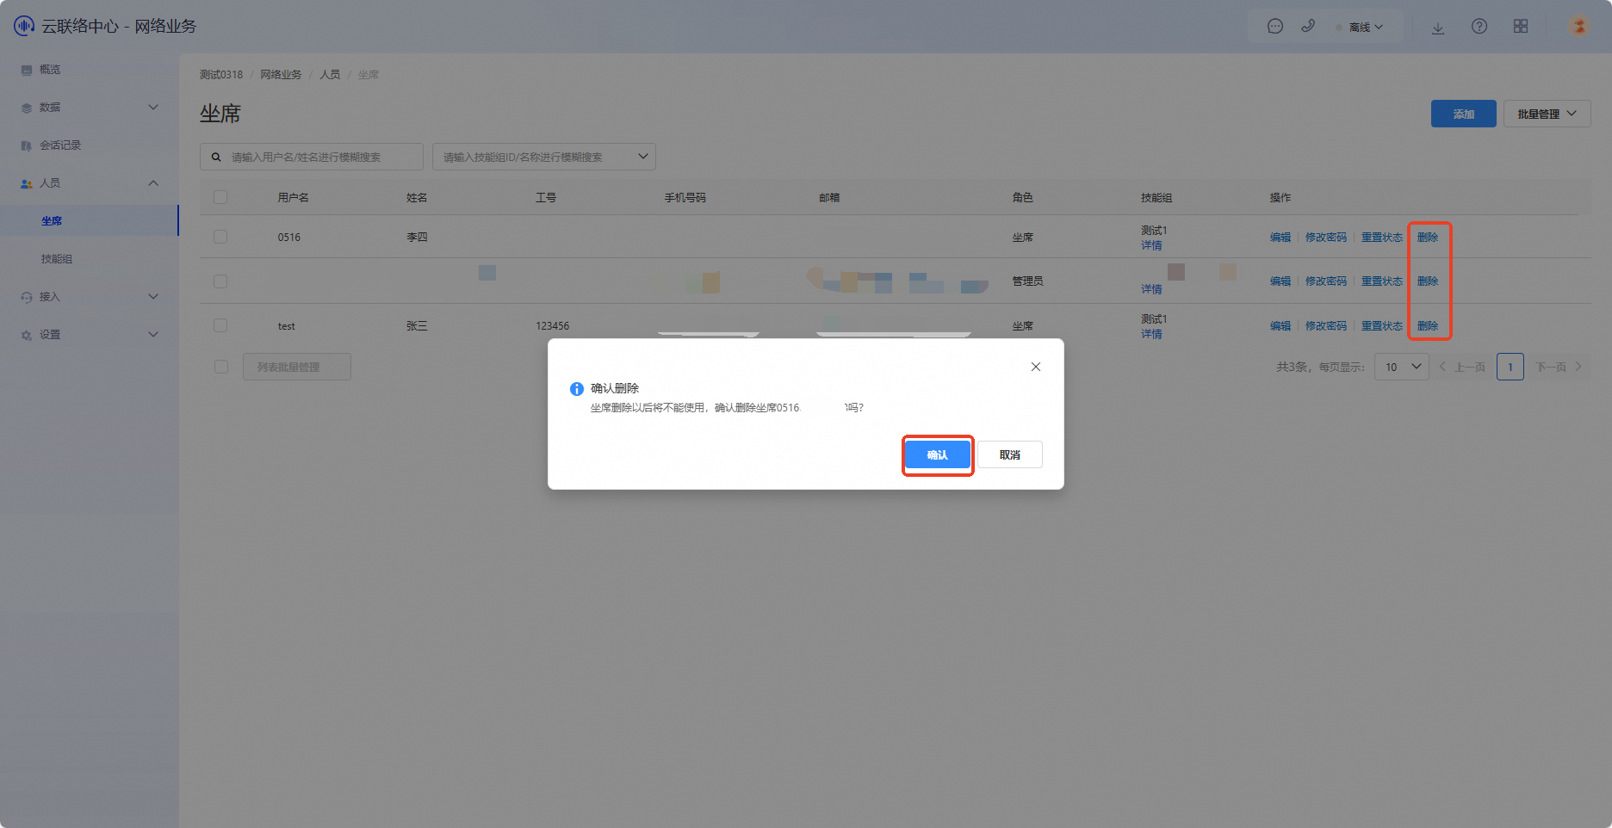Image resolution: width=1612 pixels, height=828 pixels.
Task: Toggle the select-all checkbox in table header
Action: point(220,197)
